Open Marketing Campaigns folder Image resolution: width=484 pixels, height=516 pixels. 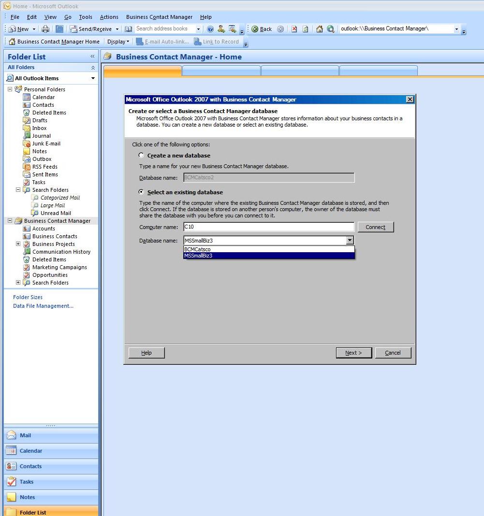(x=59, y=267)
